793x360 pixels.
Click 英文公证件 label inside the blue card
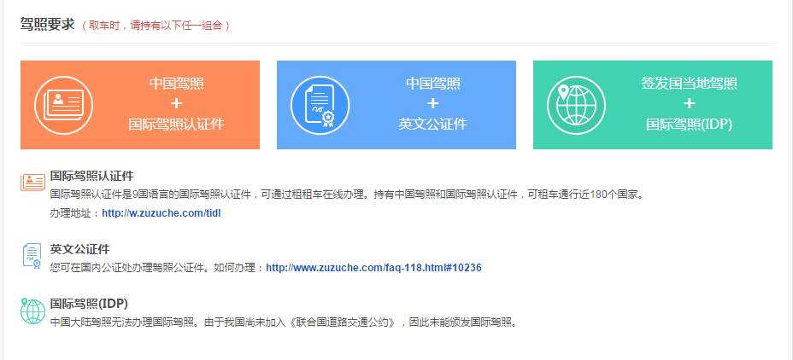point(433,125)
